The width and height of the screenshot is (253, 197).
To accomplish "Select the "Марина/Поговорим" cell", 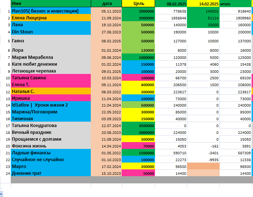I will click(51, 112).
